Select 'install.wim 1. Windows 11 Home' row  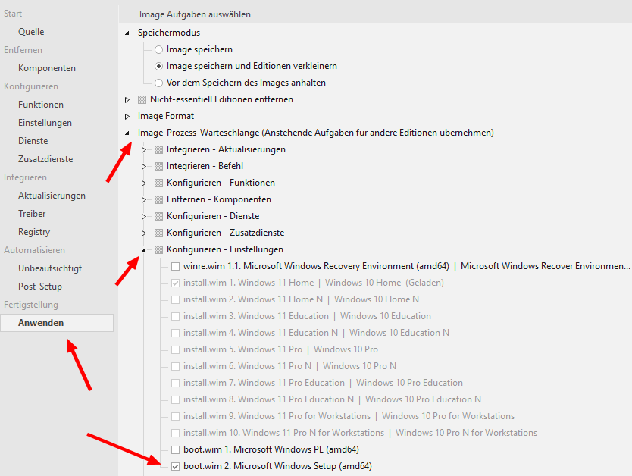click(314, 283)
